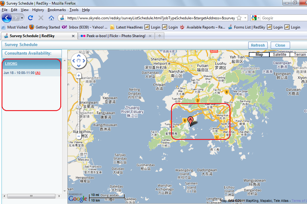Click the map zoom slider handle
The image size is (307, 204).
[x=79, y=107]
